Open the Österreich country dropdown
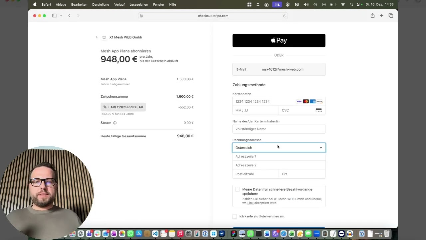426x240 pixels. pos(279,148)
